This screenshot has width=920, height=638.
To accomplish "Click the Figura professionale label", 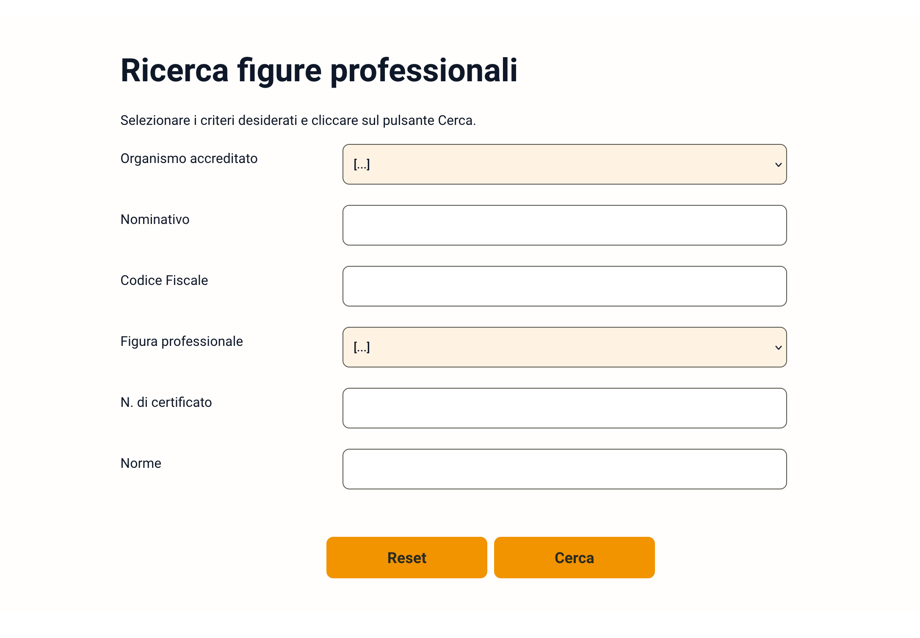I will click(182, 341).
